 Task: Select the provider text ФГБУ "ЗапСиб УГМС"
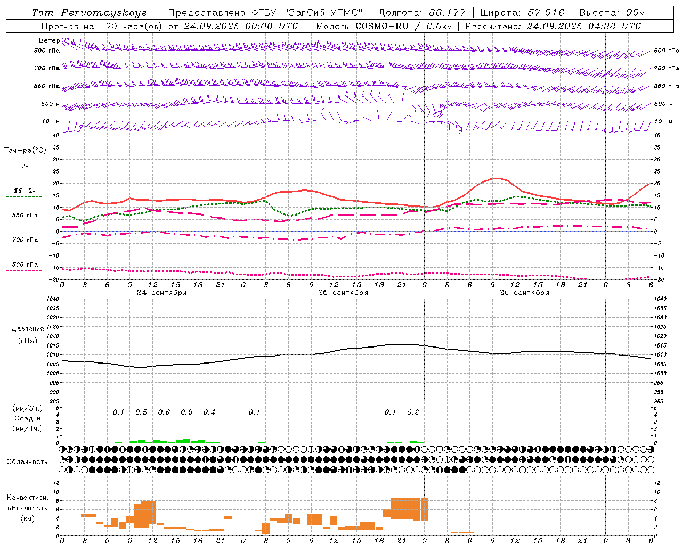307,13
